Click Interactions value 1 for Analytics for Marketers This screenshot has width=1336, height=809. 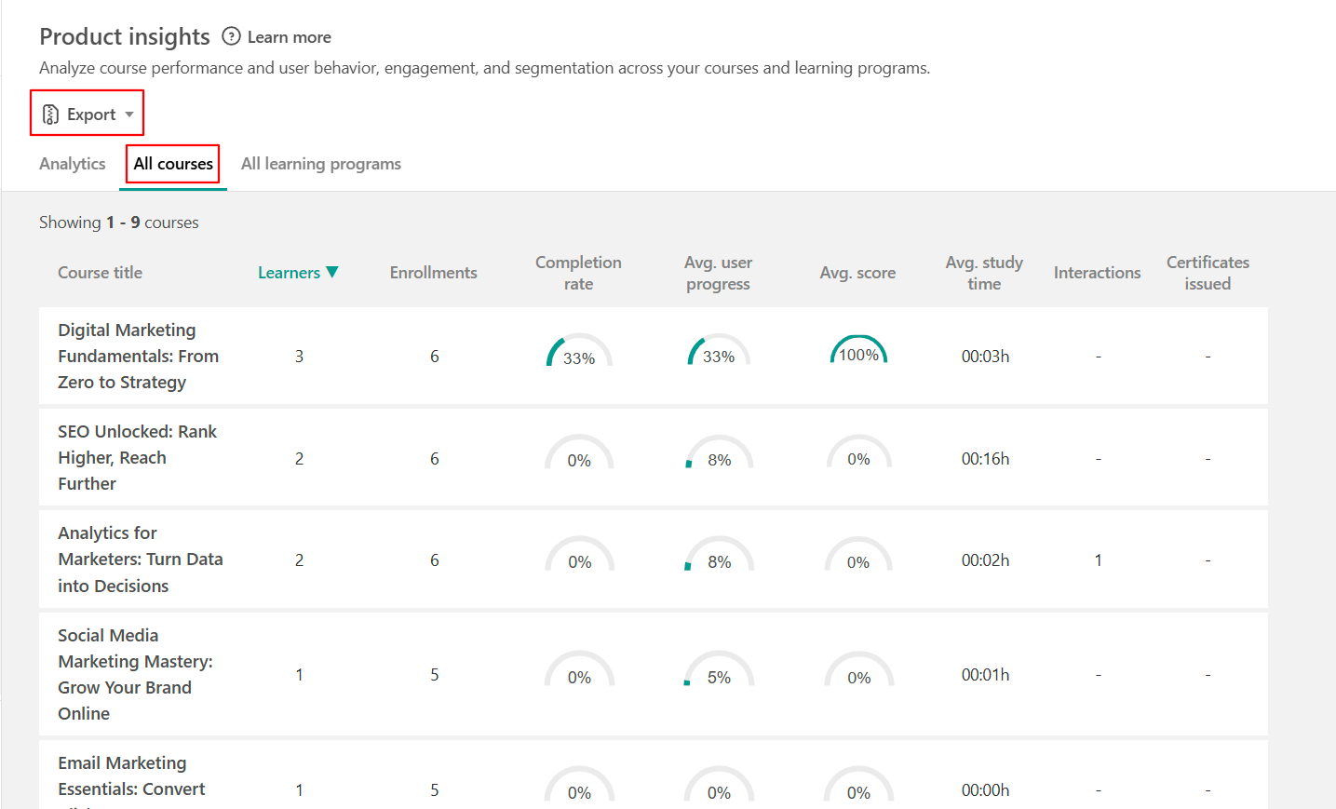[x=1098, y=560]
